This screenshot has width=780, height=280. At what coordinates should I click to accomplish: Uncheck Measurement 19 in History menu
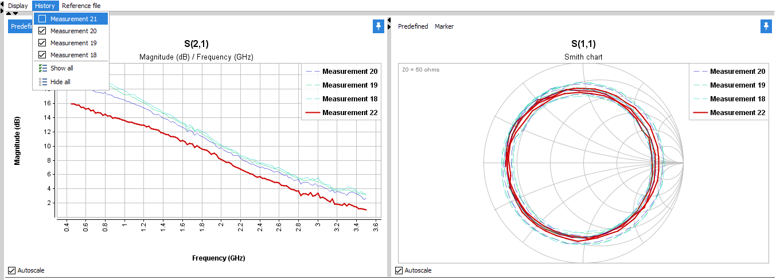(42, 43)
